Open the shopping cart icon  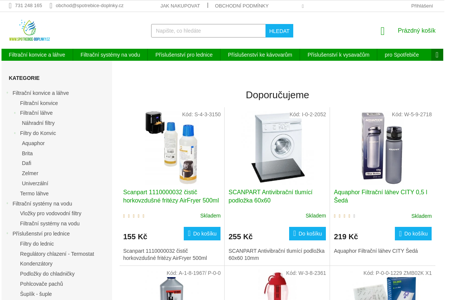382,31
